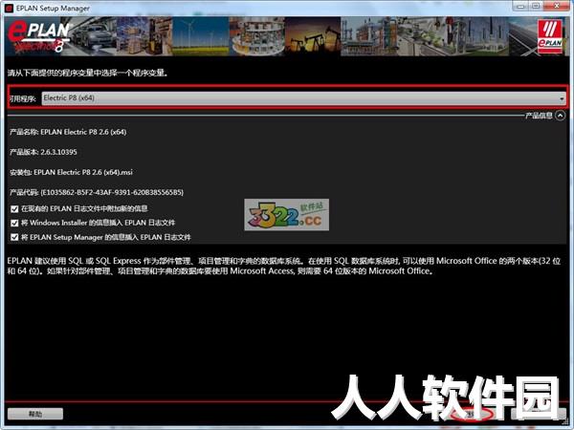Click the EPLAN Setup Manager title bar icon
The image size is (574, 430).
[x=9, y=8]
